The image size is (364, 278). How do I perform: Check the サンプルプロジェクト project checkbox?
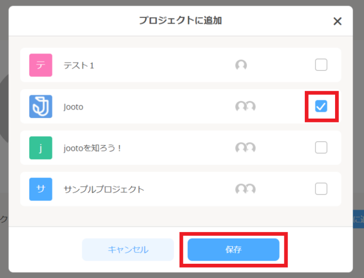(x=321, y=189)
